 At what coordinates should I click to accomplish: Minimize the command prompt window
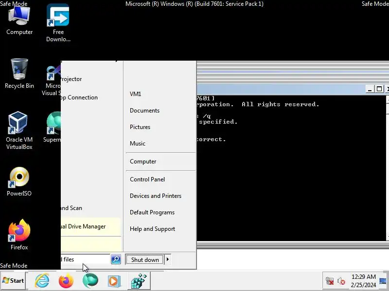point(370,89)
